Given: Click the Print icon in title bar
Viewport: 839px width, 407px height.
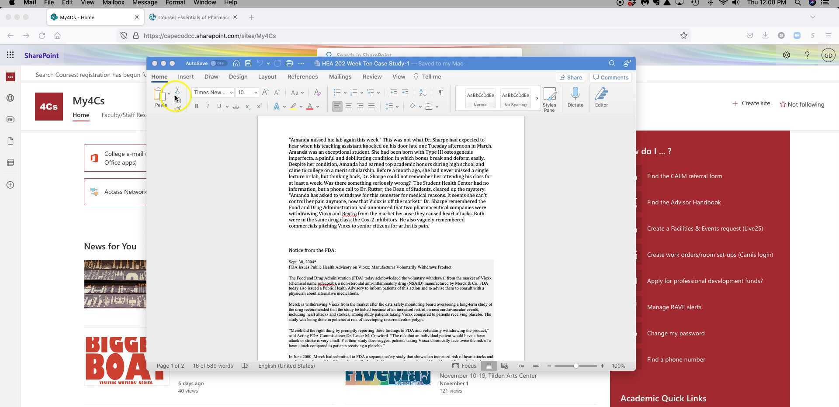Looking at the screenshot, I should [x=289, y=63].
